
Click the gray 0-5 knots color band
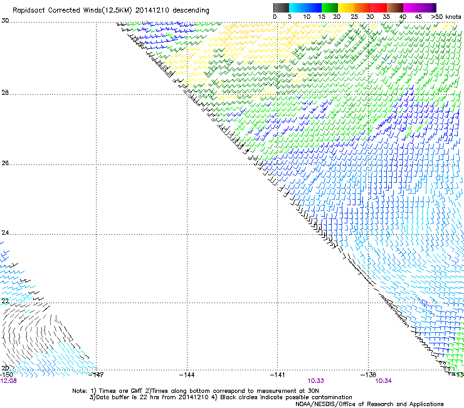pyautogui.click(x=281, y=8)
